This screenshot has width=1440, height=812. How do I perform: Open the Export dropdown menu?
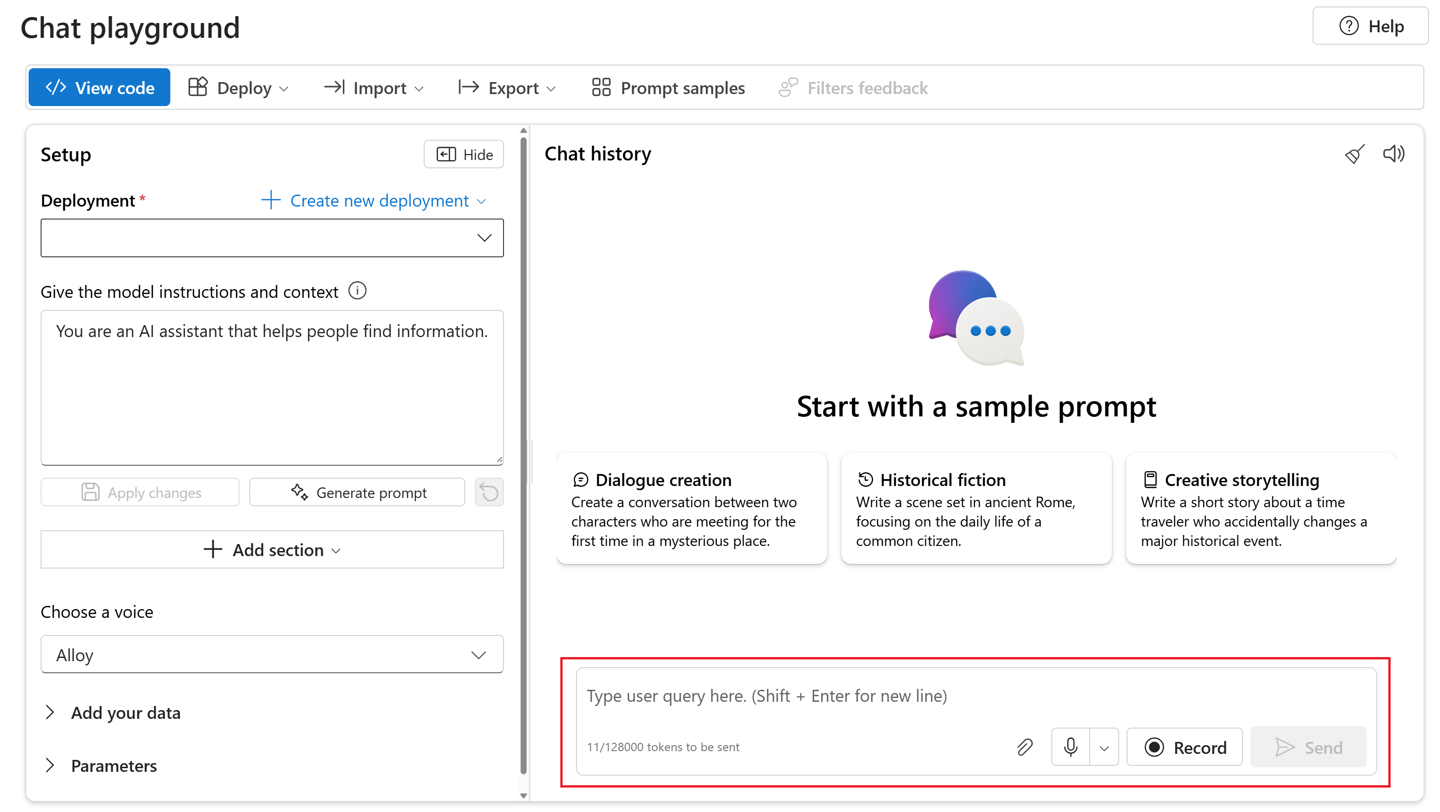507,88
